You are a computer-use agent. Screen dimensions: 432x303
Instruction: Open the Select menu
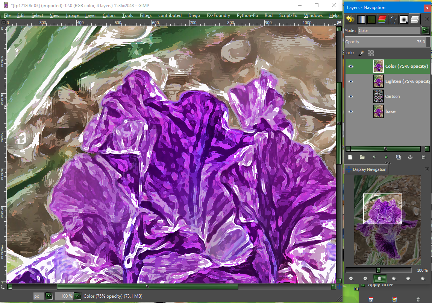37,15
